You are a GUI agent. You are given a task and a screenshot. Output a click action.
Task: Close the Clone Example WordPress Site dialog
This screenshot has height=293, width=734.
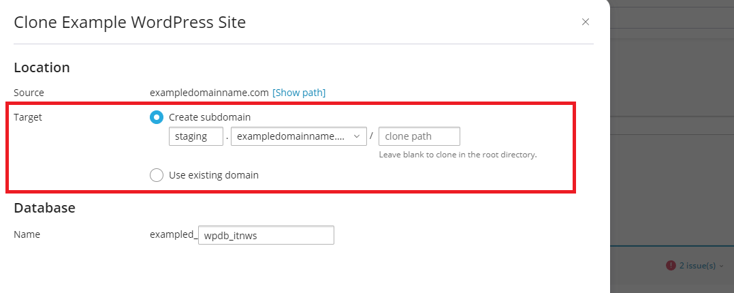point(586,22)
